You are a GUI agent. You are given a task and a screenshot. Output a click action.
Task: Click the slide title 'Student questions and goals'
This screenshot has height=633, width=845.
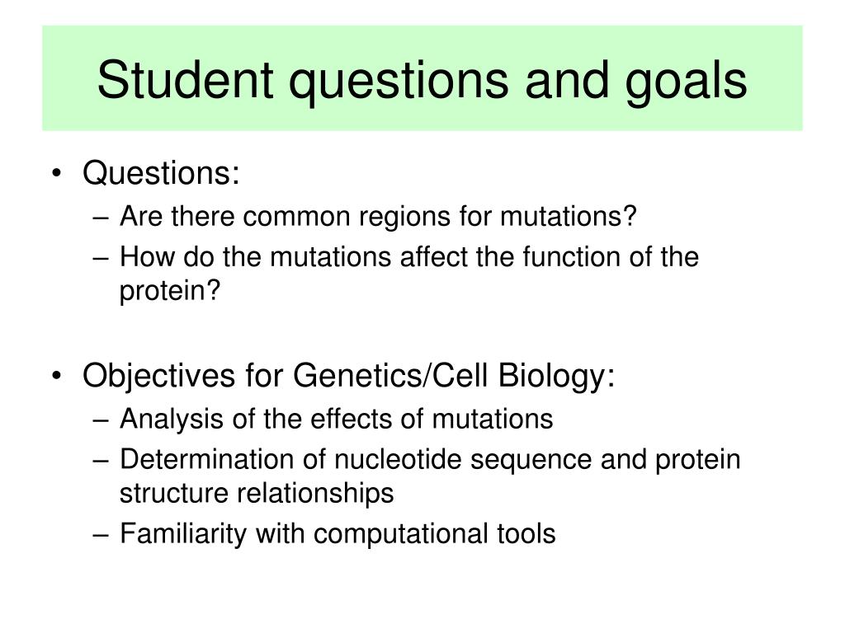coord(422,81)
